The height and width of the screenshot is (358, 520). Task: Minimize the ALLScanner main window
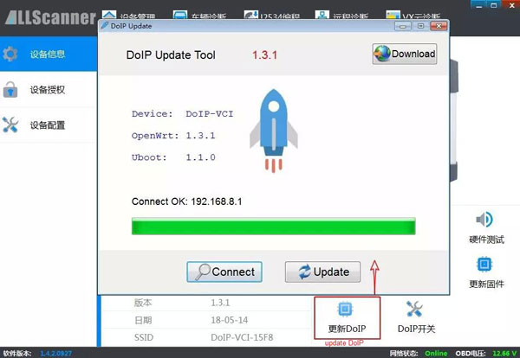point(478,4)
